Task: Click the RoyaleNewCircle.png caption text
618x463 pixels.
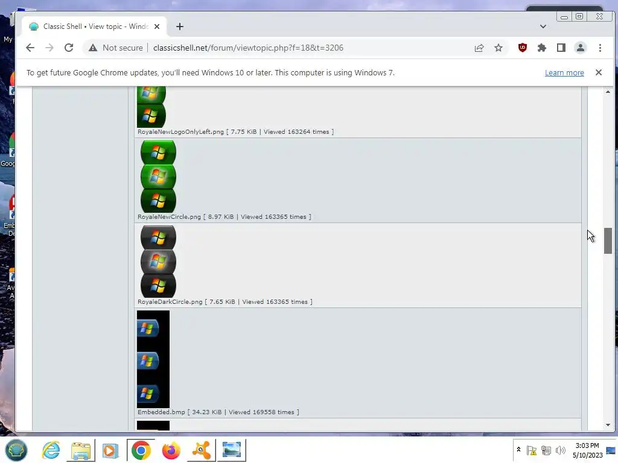Action: point(225,217)
